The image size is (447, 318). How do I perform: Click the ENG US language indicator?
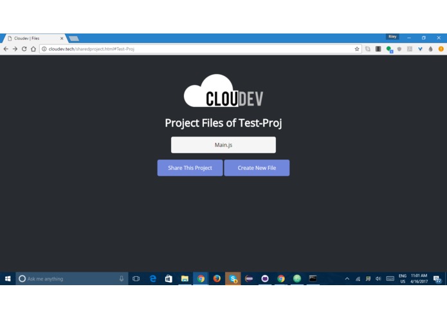click(x=403, y=279)
